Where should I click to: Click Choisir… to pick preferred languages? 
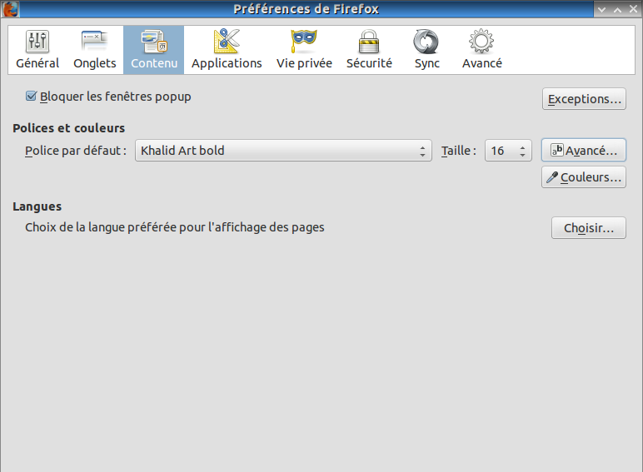coord(589,228)
